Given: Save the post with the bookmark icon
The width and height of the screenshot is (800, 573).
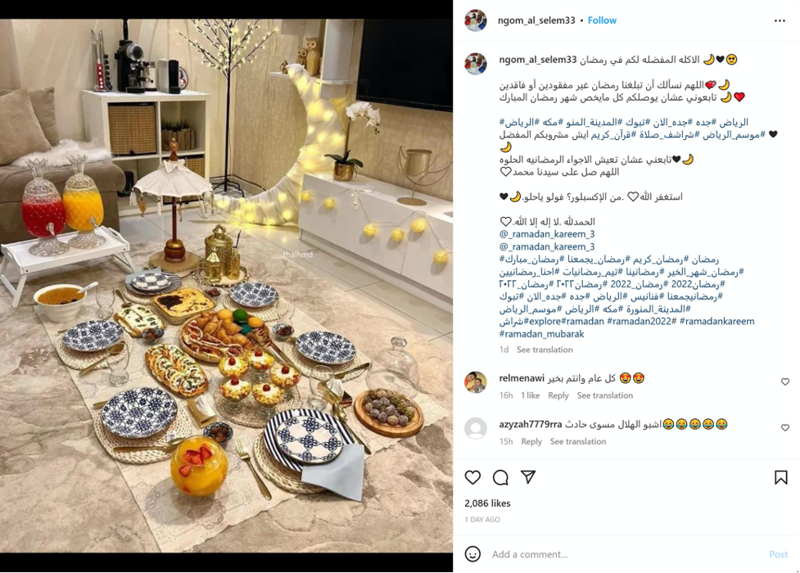Looking at the screenshot, I should 780,477.
